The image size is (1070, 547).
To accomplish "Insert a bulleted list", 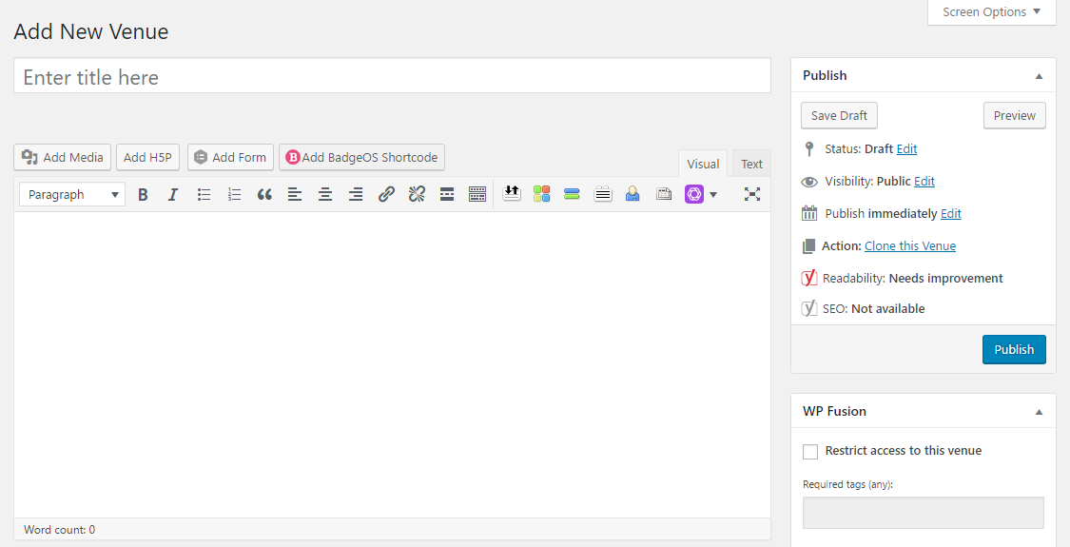I will (204, 194).
